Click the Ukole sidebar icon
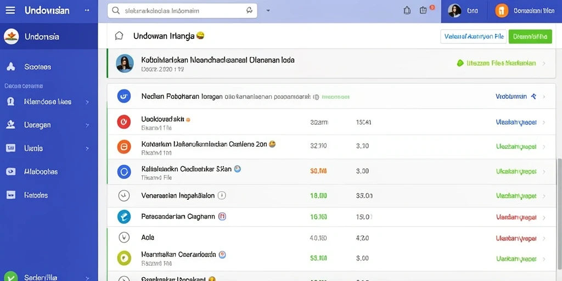The image size is (562, 281). [x=11, y=148]
